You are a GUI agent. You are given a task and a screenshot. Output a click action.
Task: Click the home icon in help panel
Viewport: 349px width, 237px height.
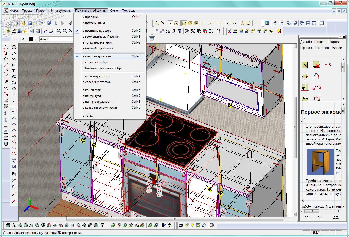click(x=306, y=218)
